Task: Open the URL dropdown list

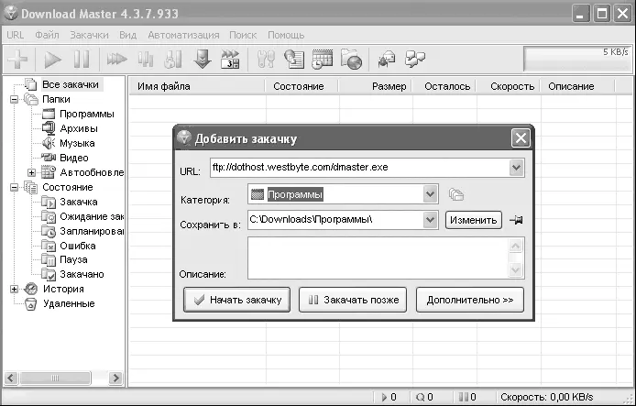Action: (x=516, y=168)
